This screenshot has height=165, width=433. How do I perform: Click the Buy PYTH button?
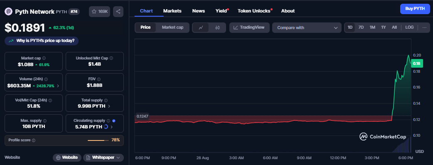click(415, 9)
